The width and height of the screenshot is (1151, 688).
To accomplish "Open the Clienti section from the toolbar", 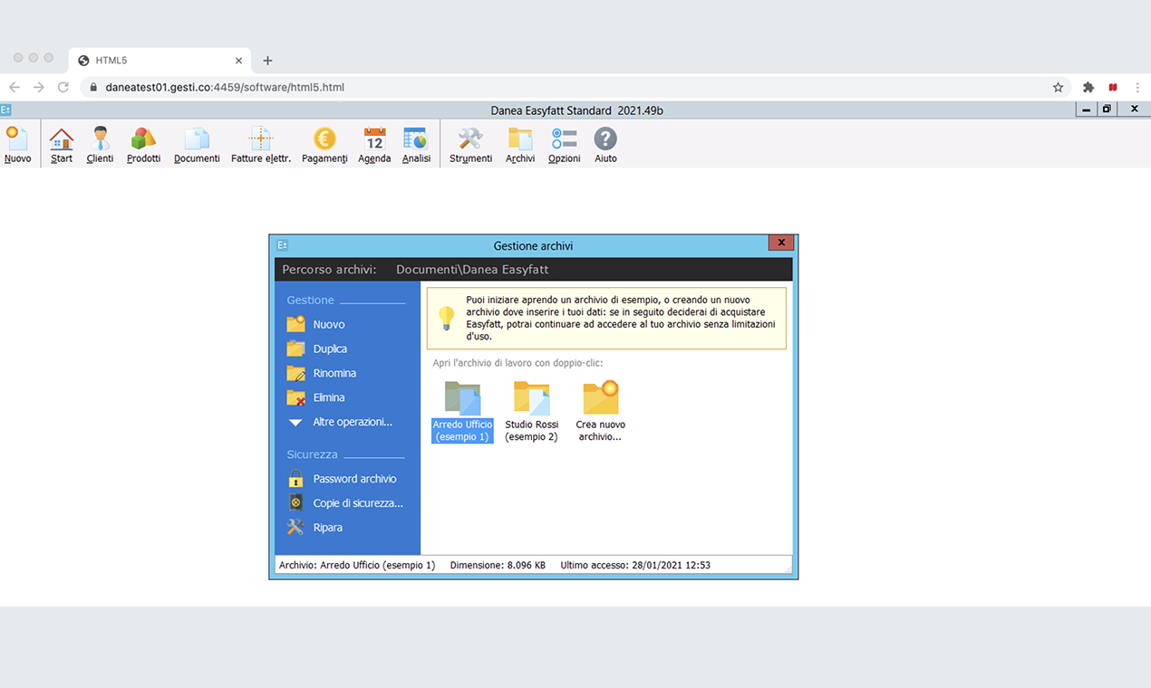I will pos(100,143).
